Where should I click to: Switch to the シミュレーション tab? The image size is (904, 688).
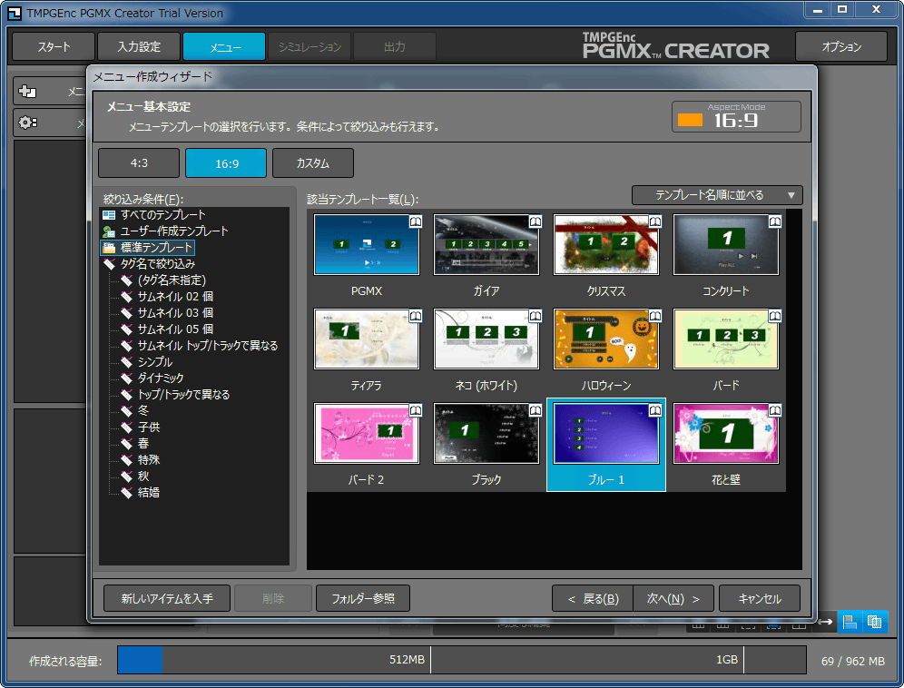tap(310, 46)
